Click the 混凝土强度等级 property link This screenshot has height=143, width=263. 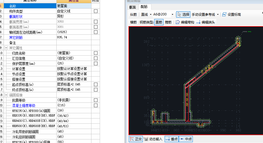tap(24, 106)
